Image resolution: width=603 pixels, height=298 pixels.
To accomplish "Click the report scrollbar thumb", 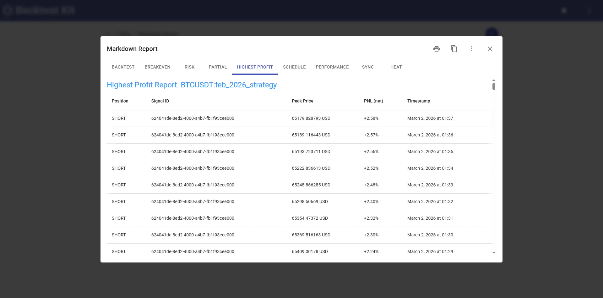I will click(494, 86).
